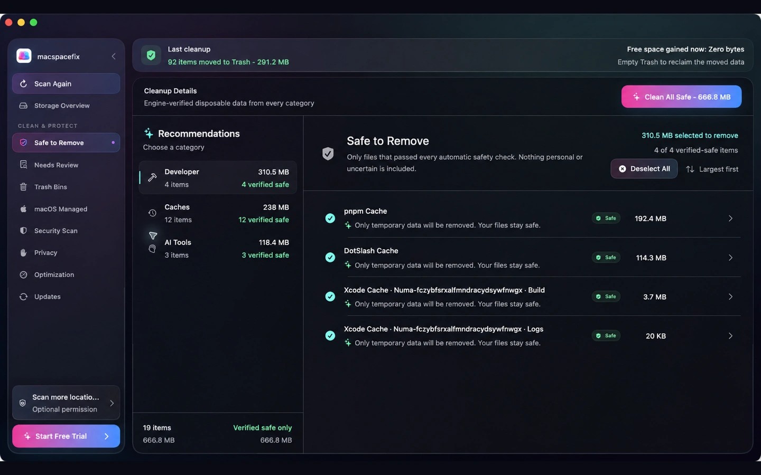Click the Storage Overview disk icon
The height and width of the screenshot is (475, 761).
pyautogui.click(x=23, y=106)
